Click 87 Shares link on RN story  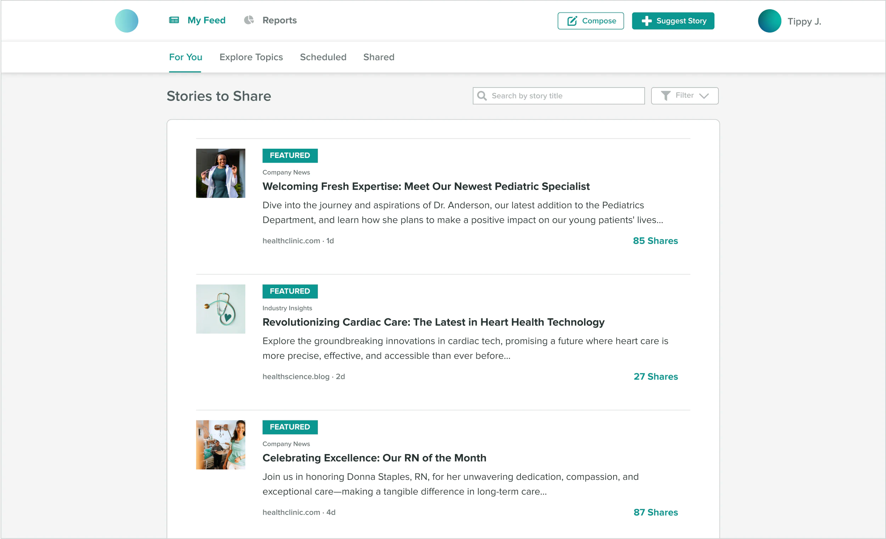[655, 512]
